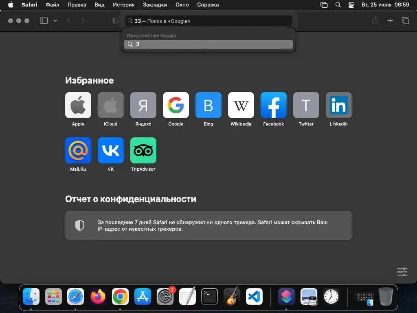
Task: Open the Wikipedia favorite
Action: (241, 105)
